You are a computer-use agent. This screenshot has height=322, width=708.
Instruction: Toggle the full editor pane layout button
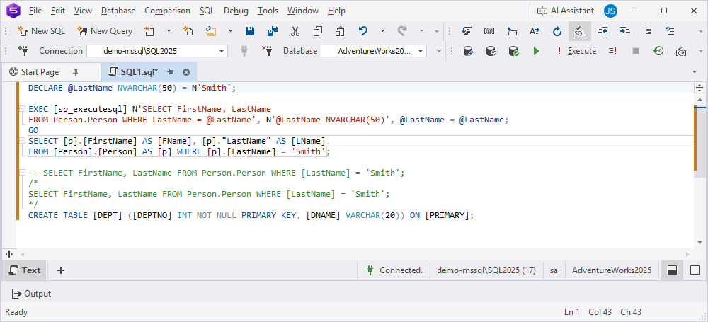[x=695, y=270]
